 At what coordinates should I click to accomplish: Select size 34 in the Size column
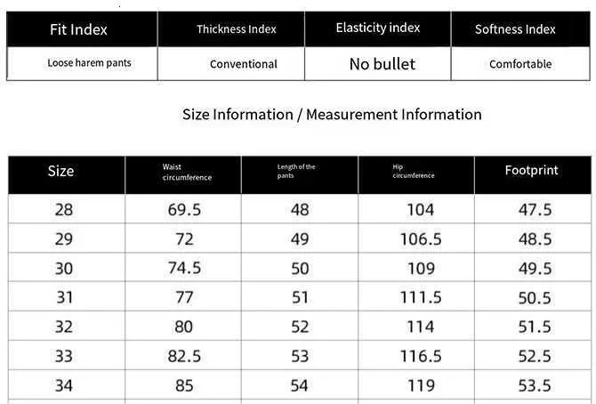pyautogui.click(x=64, y=385)
